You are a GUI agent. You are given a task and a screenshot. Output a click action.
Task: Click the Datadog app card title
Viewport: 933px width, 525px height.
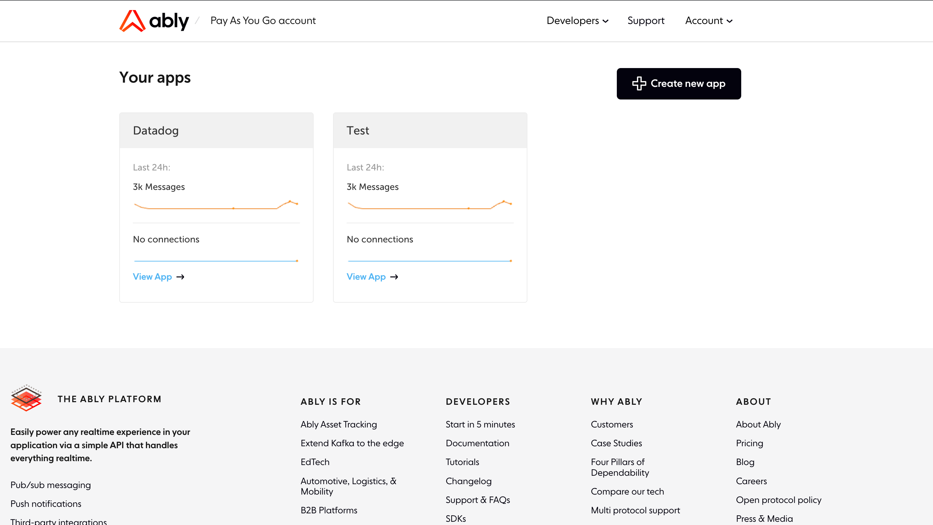pyautogui.click(x=156, y=130)
